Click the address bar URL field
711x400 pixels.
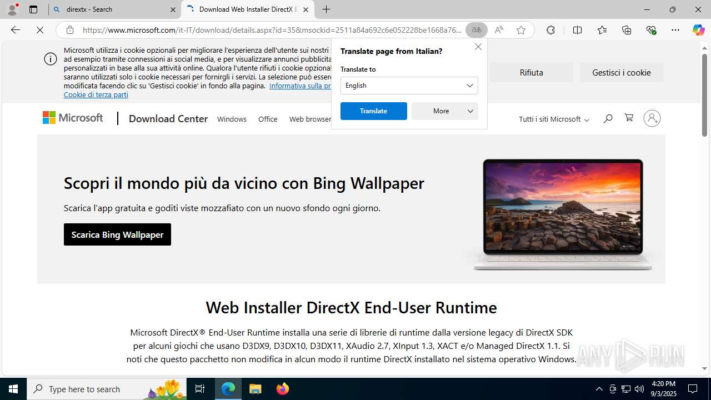272,30
